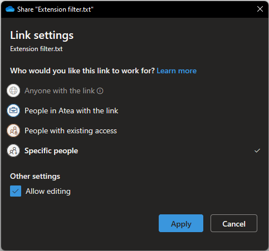Cancel the link settings changes
The width and height of the screenshot is (269, 251).
[234, 223]
